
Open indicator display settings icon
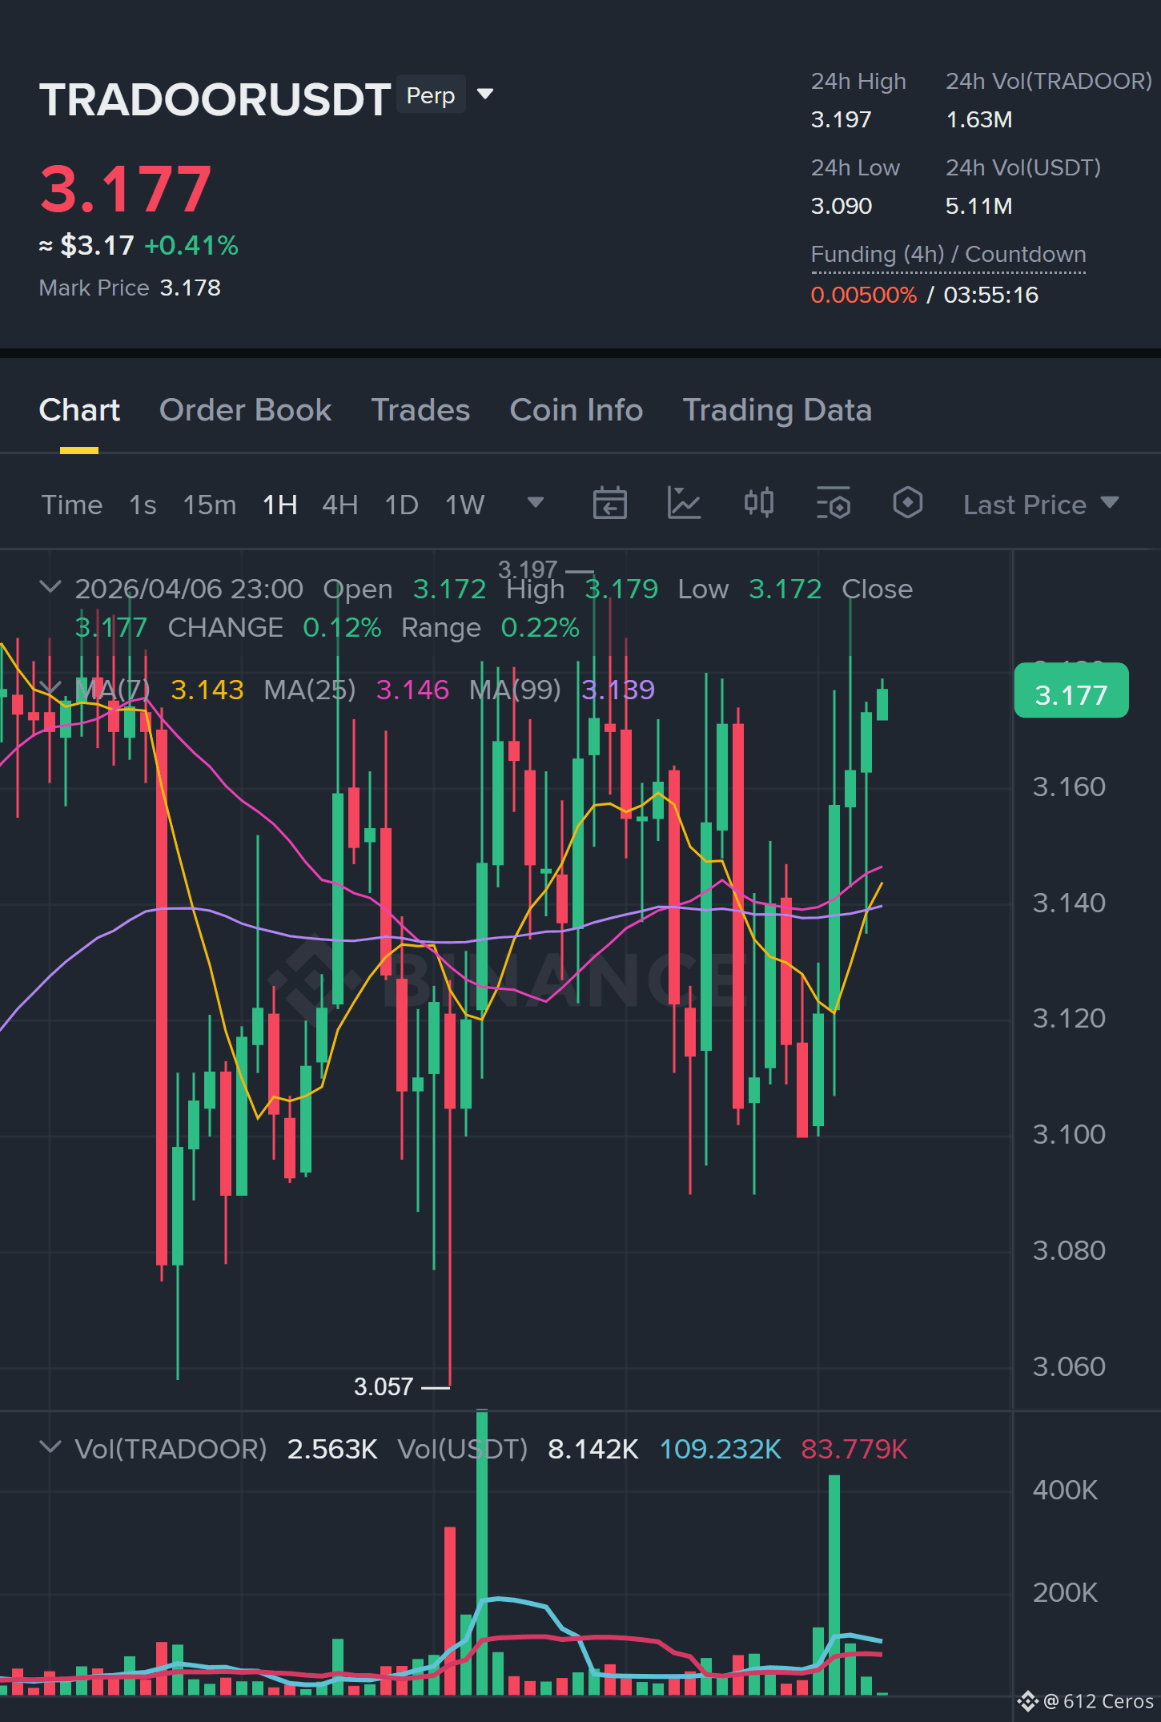tap(833, 504)
